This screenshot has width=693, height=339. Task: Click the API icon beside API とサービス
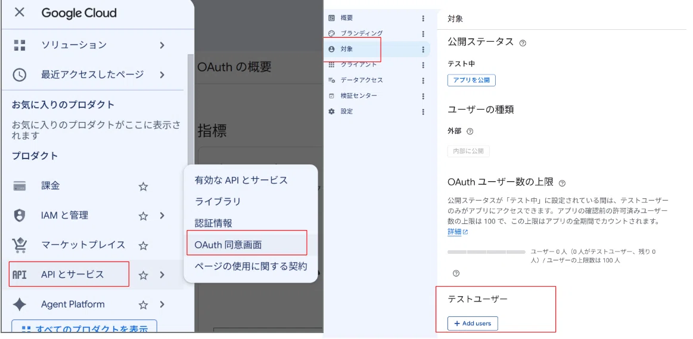20,275
